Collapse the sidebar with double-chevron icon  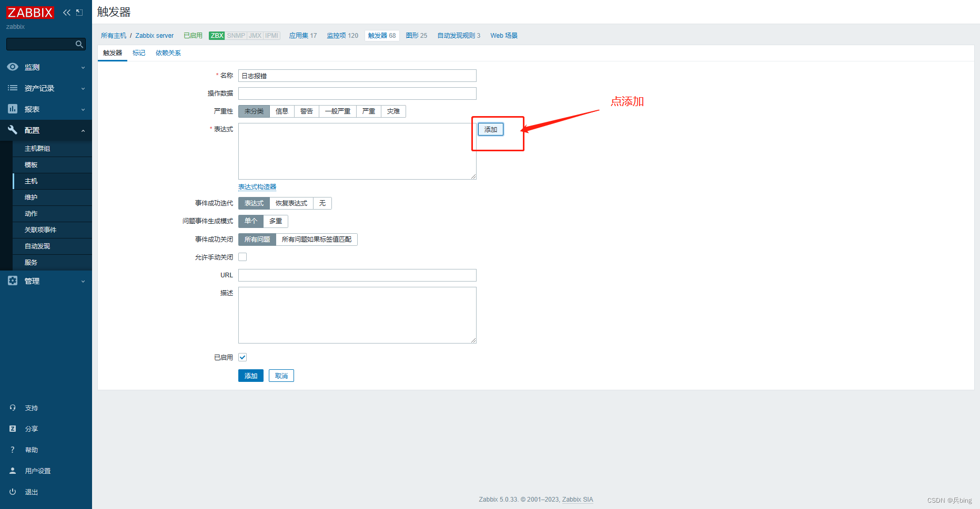[x=67, y=13]
